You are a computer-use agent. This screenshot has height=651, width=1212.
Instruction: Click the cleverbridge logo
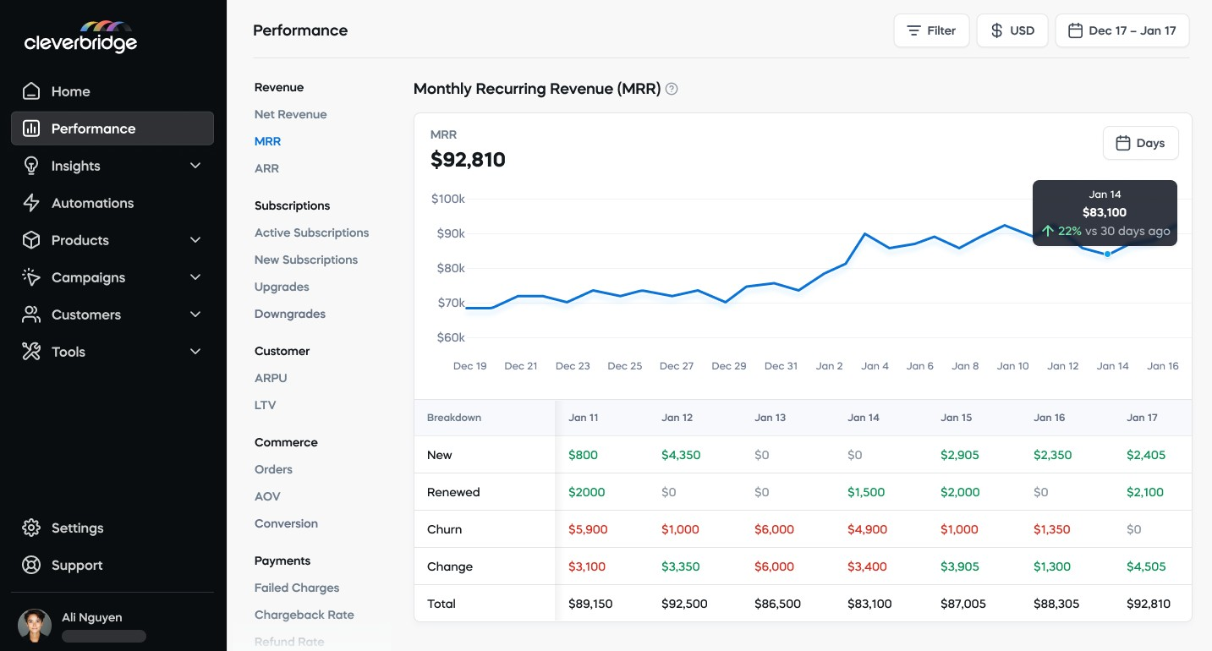coord(80,36)
